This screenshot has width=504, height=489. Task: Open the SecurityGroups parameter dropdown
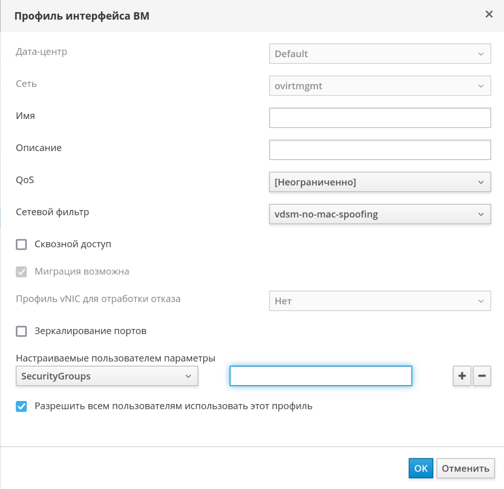click(x=107, y=376)
